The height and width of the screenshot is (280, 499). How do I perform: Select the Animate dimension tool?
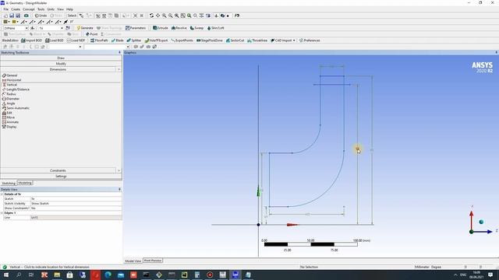[10, 122]
